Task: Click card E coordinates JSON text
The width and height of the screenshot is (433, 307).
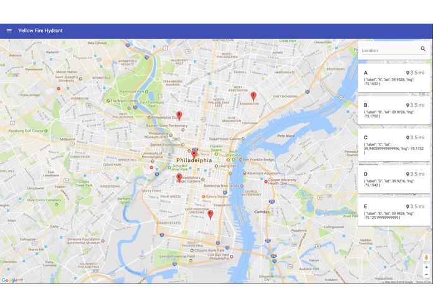Action: [x=389, y=215]
